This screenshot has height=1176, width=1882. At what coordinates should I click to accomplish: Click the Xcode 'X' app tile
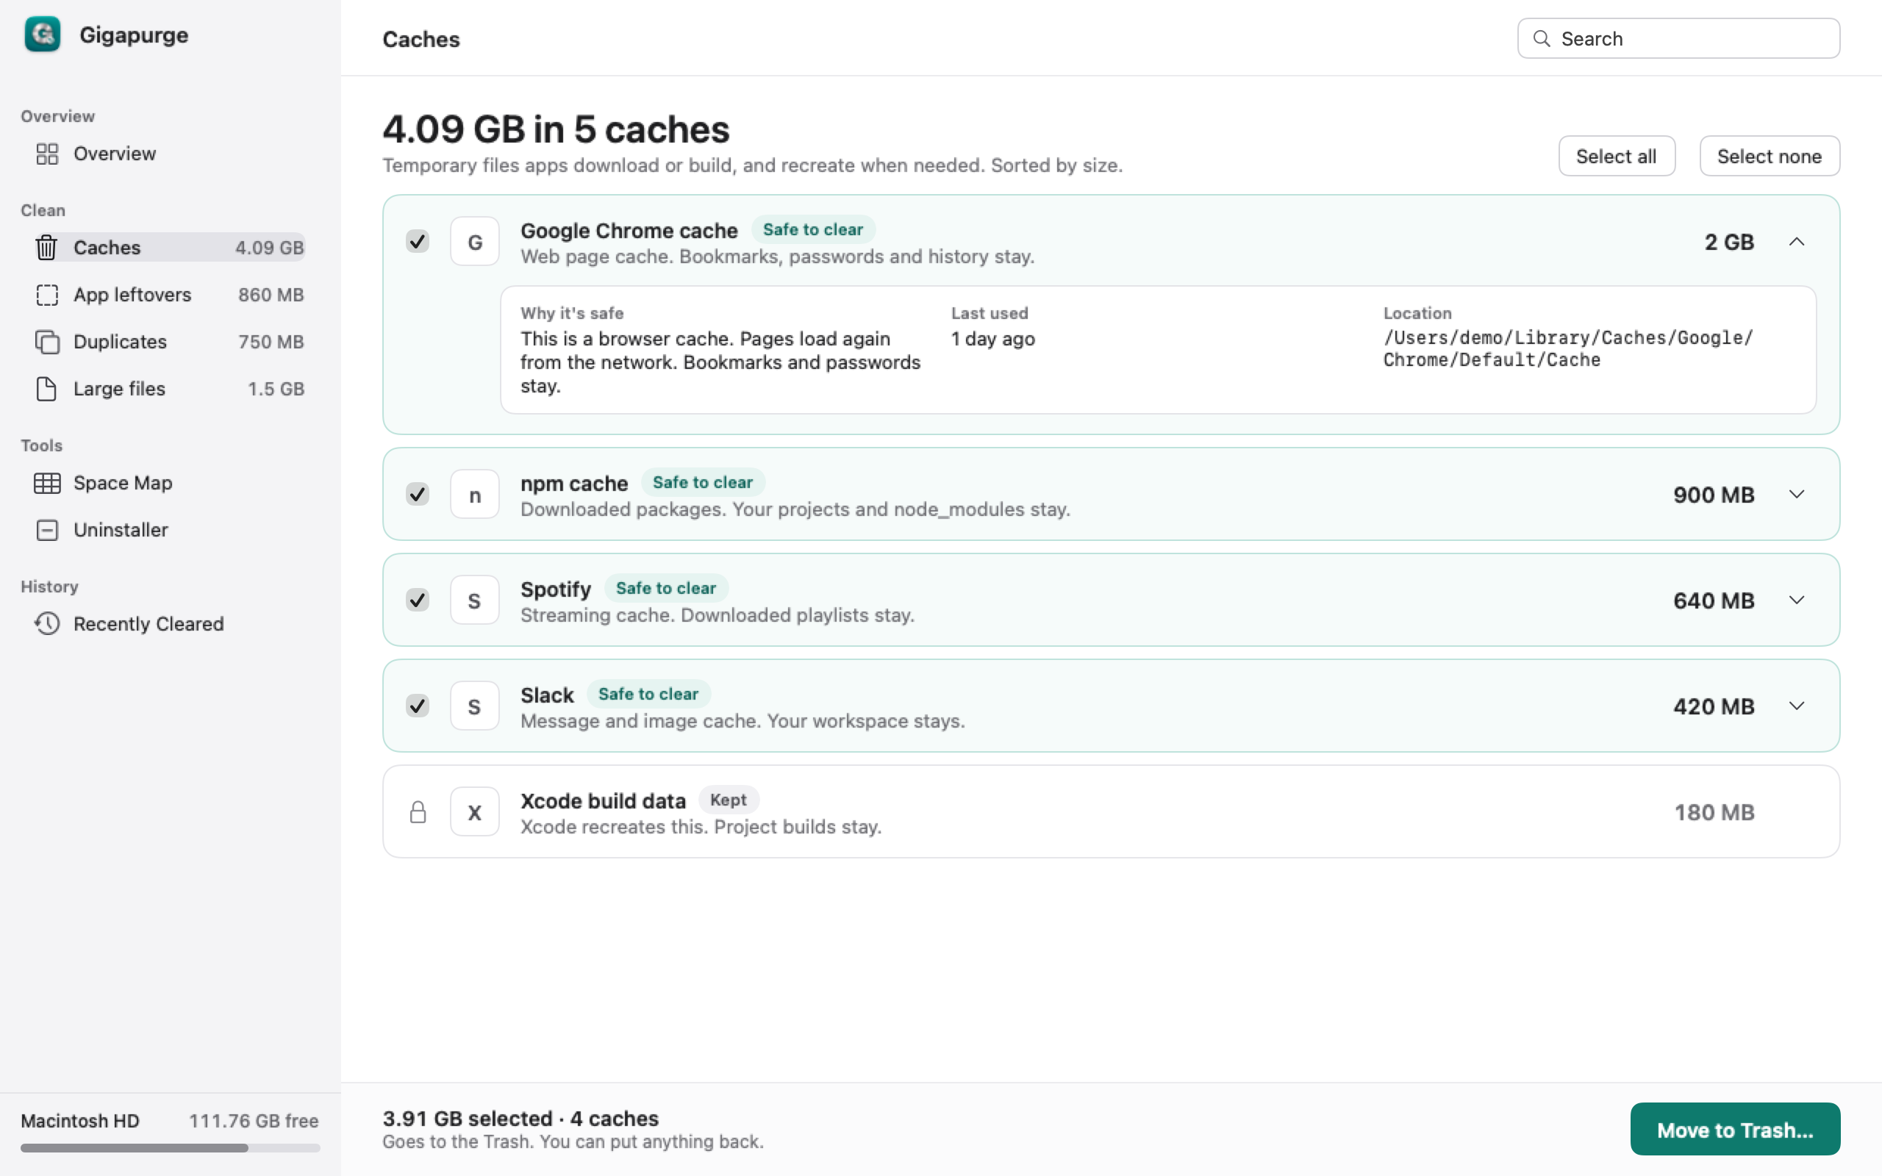pos(474,812)
